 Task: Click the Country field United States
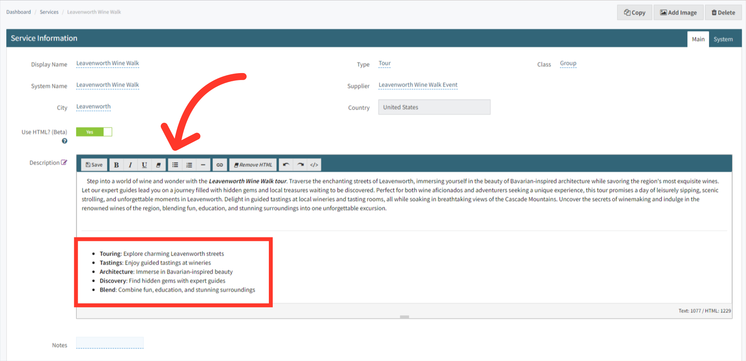[434, 107]
